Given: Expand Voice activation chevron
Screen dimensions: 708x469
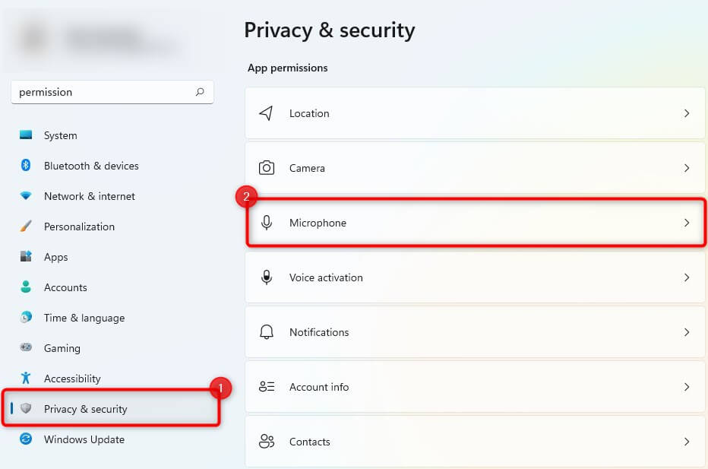Looking at the screenshot, I should point(687,277).
